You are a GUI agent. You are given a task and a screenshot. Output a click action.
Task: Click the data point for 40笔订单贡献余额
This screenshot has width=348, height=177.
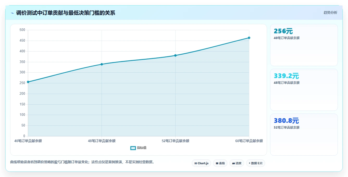coord(28,82)
